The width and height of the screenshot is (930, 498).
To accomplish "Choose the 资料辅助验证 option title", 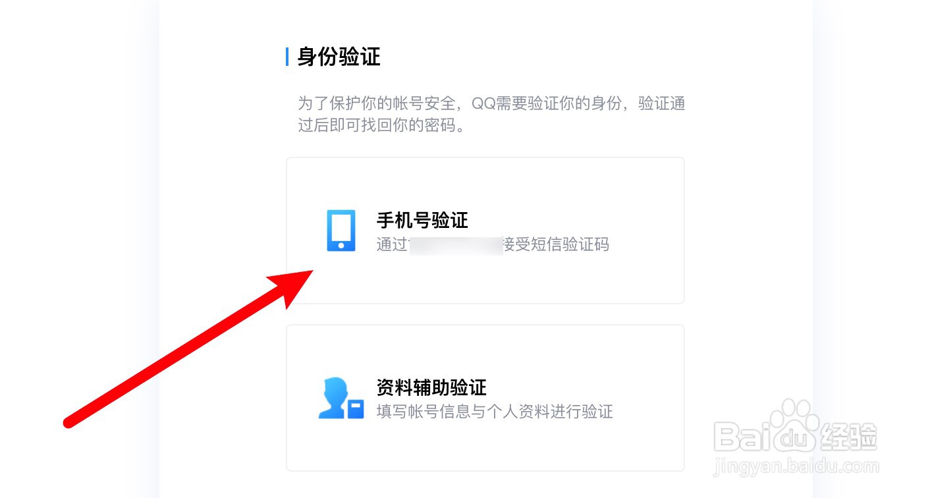I will coord(431,387).
